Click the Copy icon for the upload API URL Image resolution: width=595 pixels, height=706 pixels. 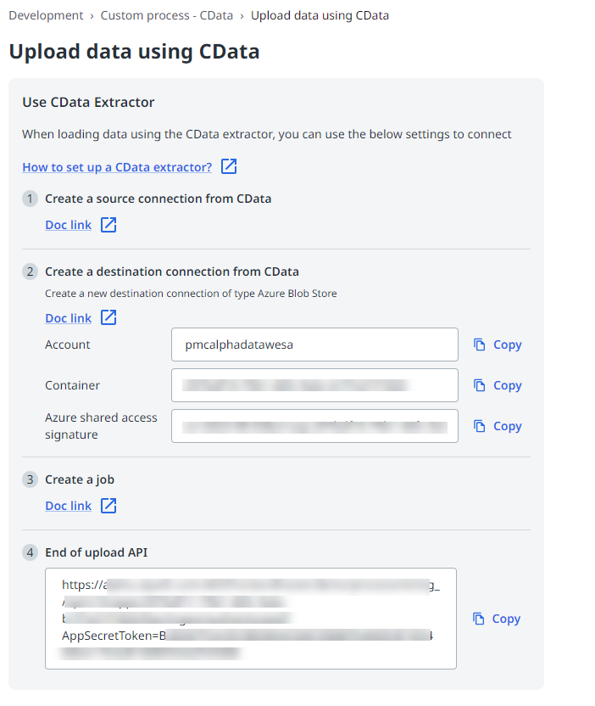(x=481, y=619)
